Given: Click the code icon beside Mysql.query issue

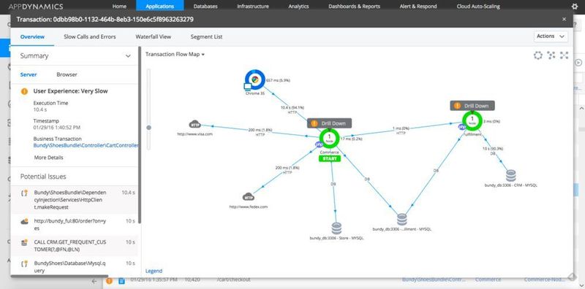Looking at the screenshot, I should (24, 263).
